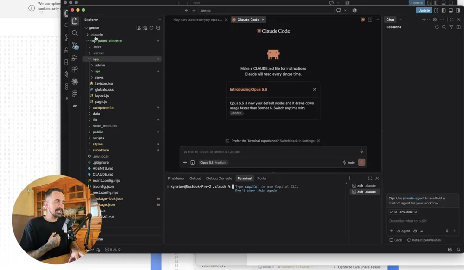
Task: Open new chat dropdown arrow in Chat panel
Action: (428, 20)
